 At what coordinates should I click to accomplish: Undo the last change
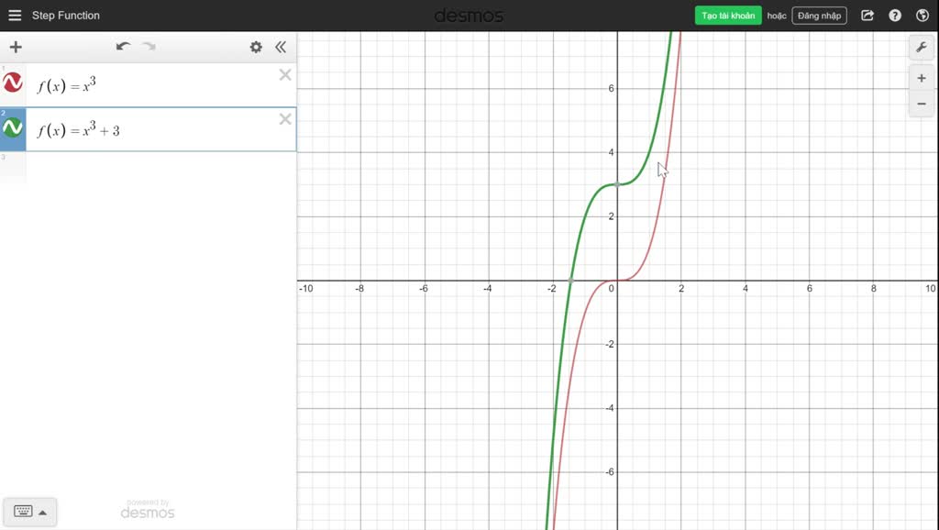[x=123, y=45]
